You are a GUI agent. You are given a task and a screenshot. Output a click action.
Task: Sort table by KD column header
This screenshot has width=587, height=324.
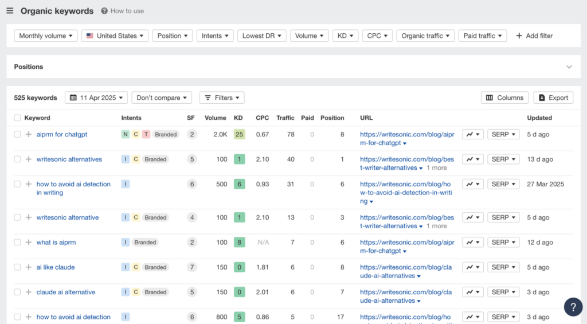[x=238, y=118]
